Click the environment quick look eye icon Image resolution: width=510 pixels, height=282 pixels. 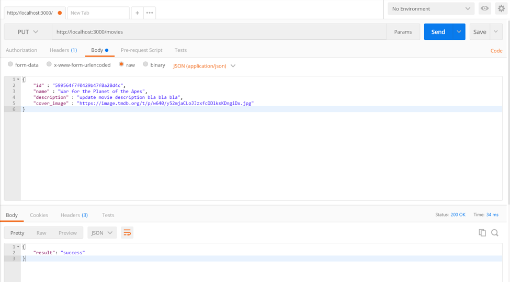[485, 9]
